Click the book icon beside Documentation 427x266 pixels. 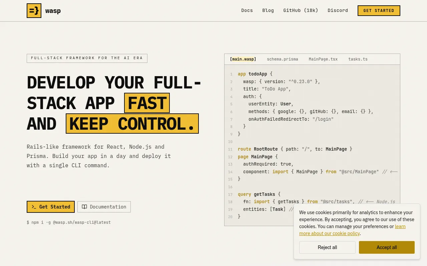(84, 207)
